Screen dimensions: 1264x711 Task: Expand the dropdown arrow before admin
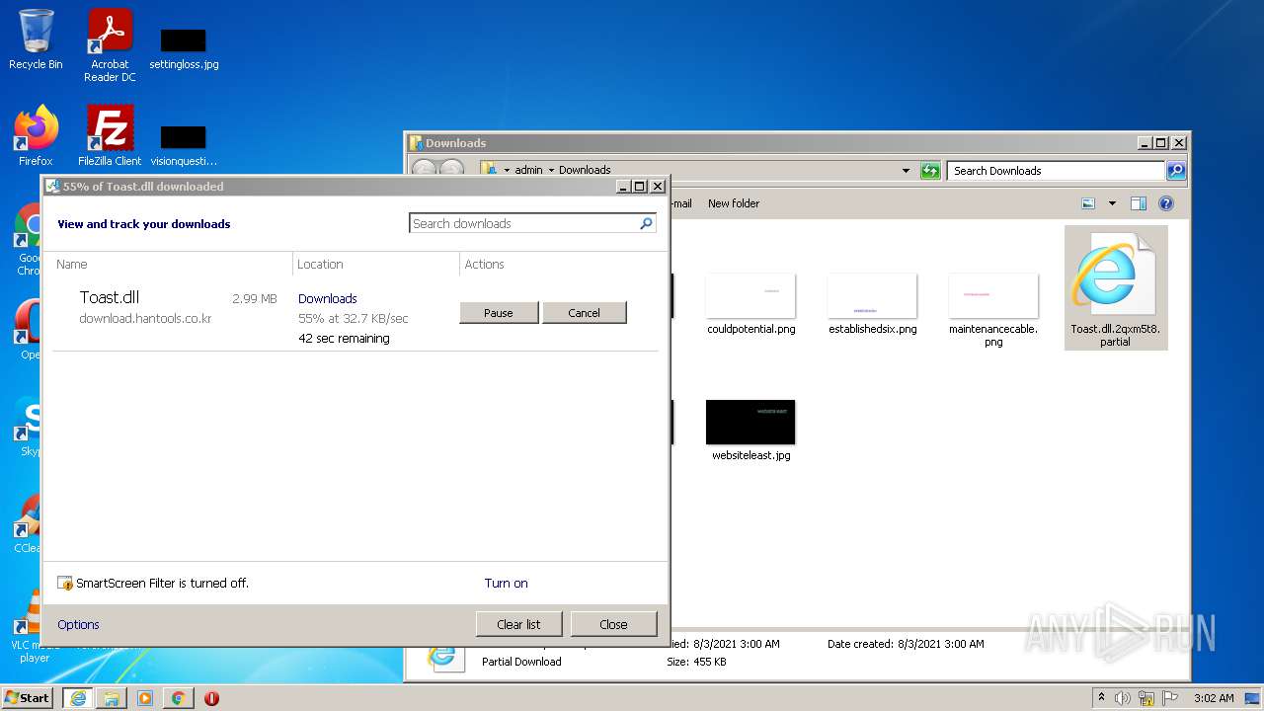[507, 170]
